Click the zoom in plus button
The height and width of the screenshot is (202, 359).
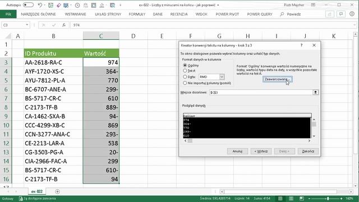click(x=342, y=199)
